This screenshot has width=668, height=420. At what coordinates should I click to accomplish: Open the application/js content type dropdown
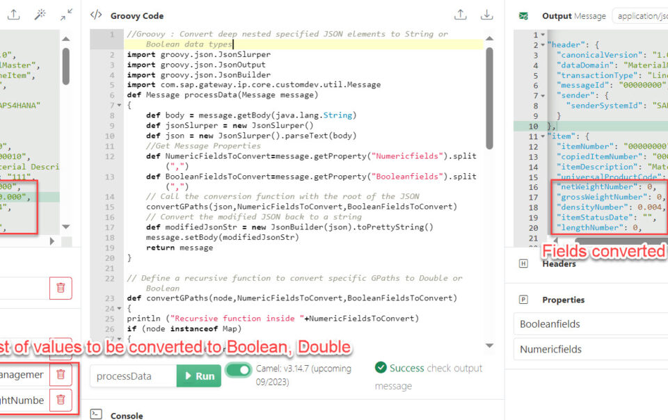(x=640, y=16)
